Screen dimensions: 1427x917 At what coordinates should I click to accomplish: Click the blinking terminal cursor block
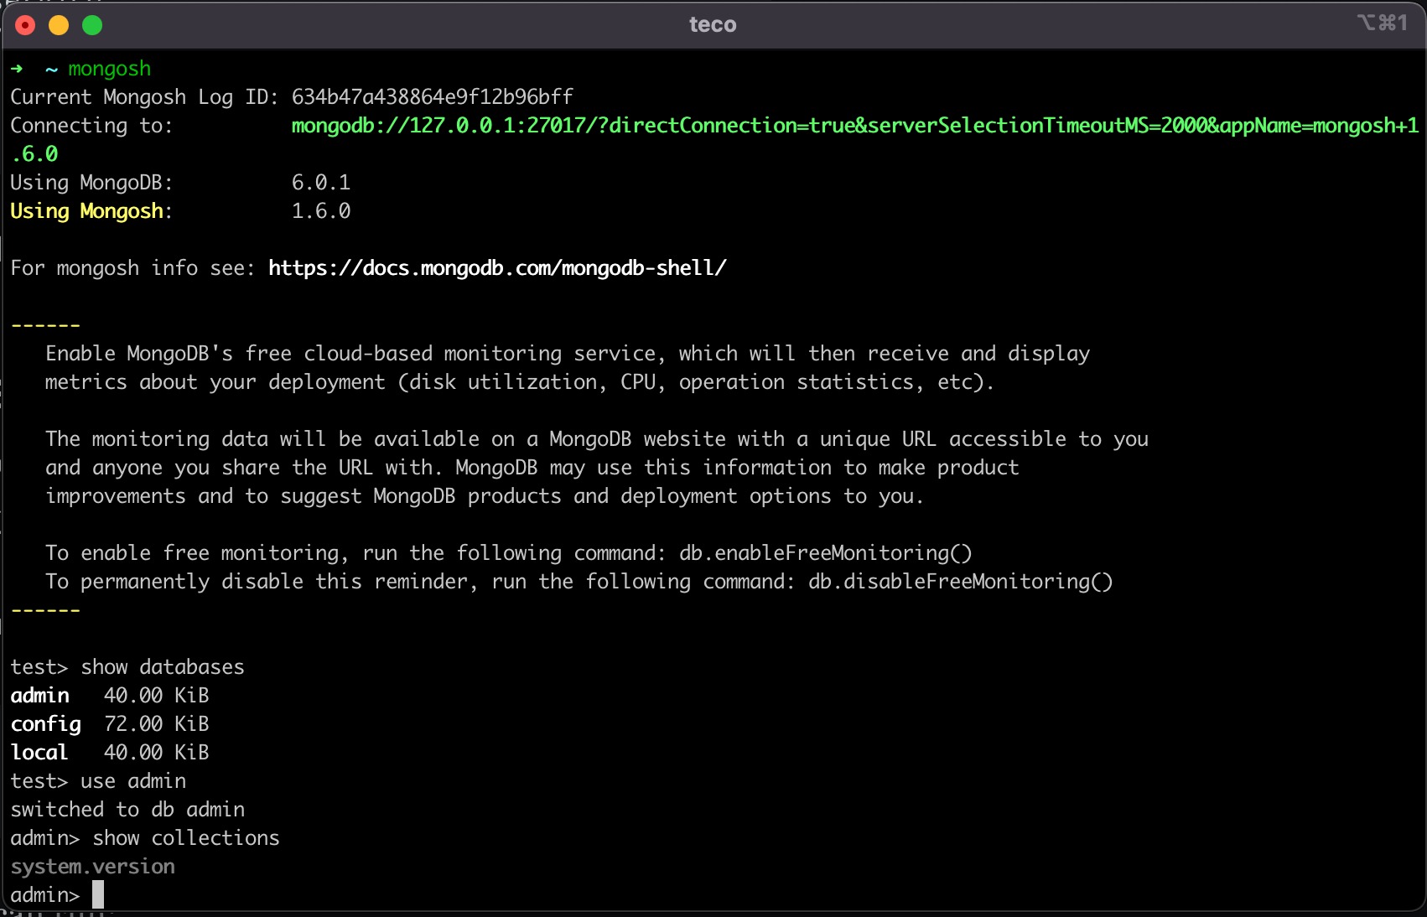[98, 895]
